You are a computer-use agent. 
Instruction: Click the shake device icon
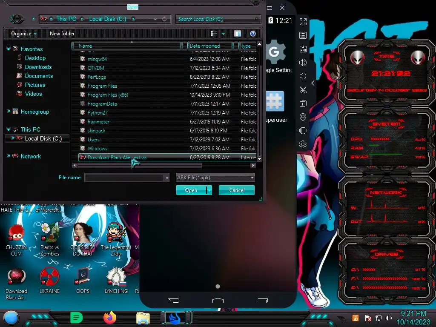pos(303,131)
